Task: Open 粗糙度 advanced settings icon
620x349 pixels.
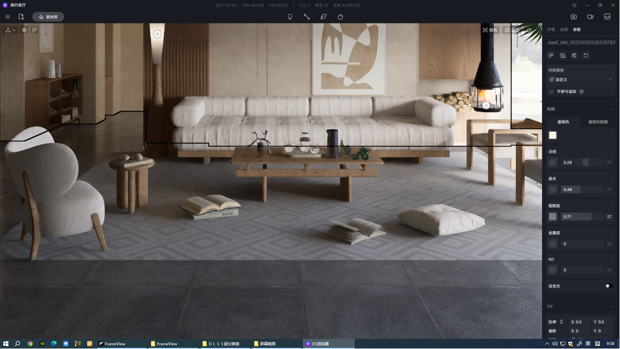Action: 609,217
